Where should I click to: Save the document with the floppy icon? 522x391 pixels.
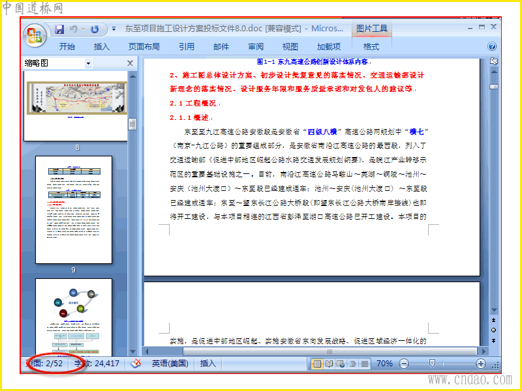59,29
